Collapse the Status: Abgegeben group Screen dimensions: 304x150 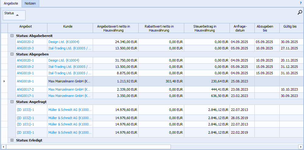pos(12,54)
